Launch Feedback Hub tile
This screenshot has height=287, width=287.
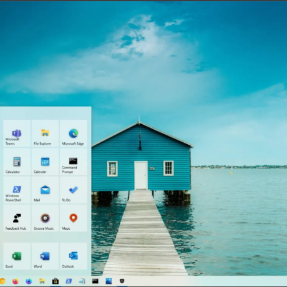17,218
